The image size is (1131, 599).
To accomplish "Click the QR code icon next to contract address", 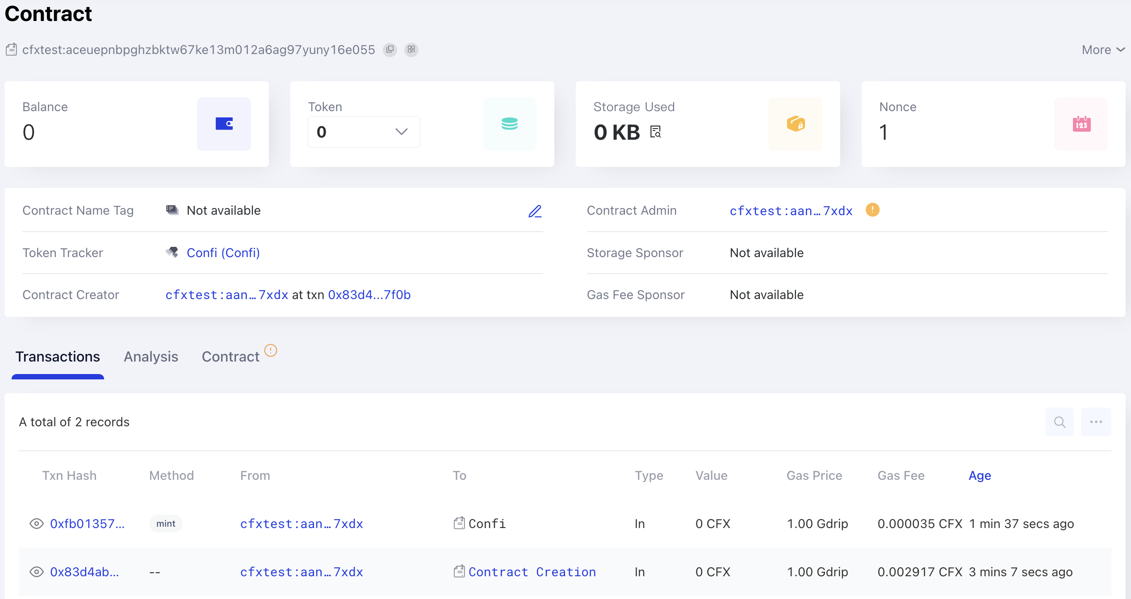I will tap(411, 50).
